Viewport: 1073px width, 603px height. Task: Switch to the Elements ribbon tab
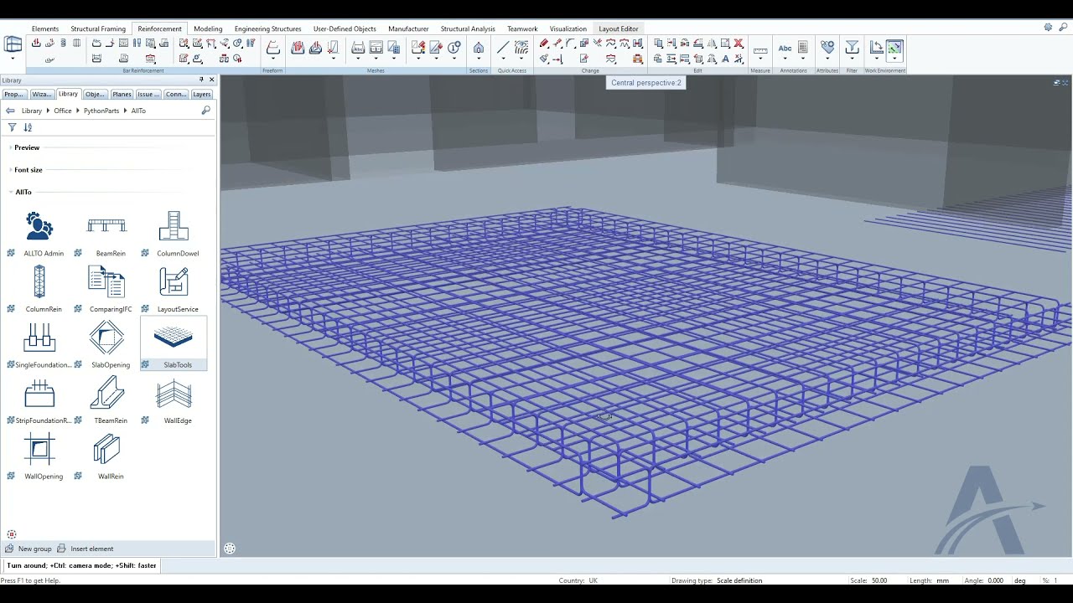click(x=45, y=28)
